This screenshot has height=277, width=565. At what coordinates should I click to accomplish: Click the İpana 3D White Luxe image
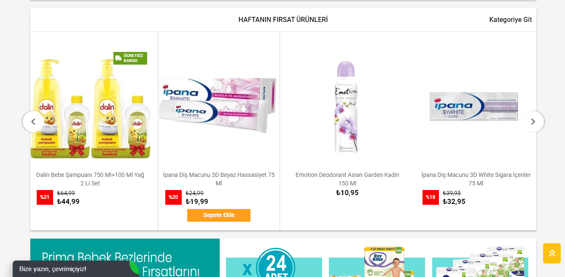coord(474,106)
